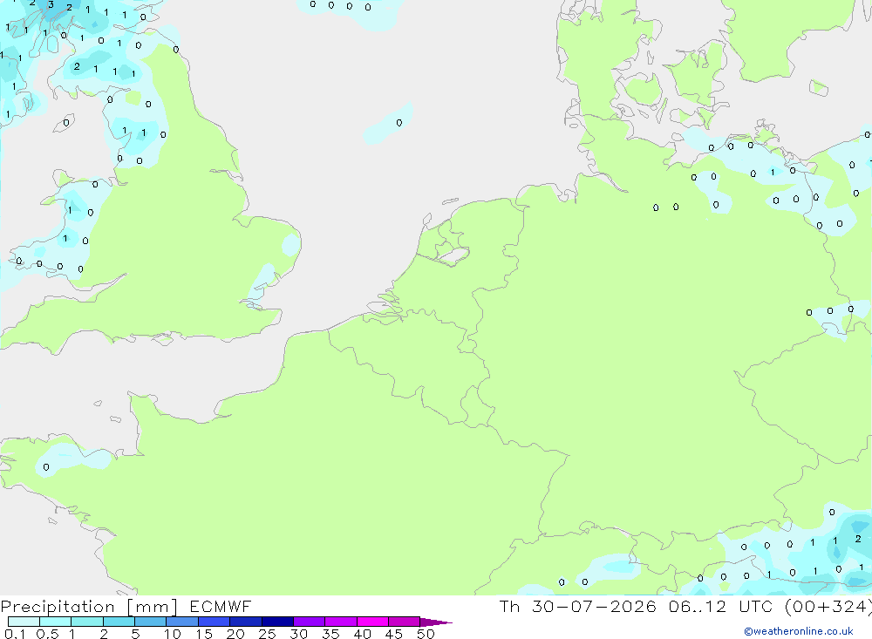The height and width of the screenshot is (639, 872).
Task: Pick the 15–20 mm legend swatch
Action: (x=214, y=622)
